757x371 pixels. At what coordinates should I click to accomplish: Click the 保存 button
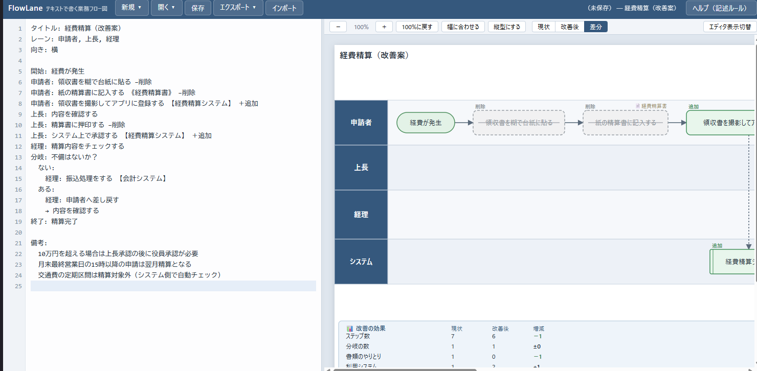198,8
